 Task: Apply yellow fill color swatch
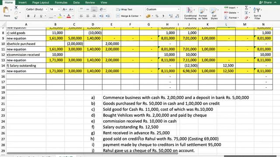coord(60,16)
